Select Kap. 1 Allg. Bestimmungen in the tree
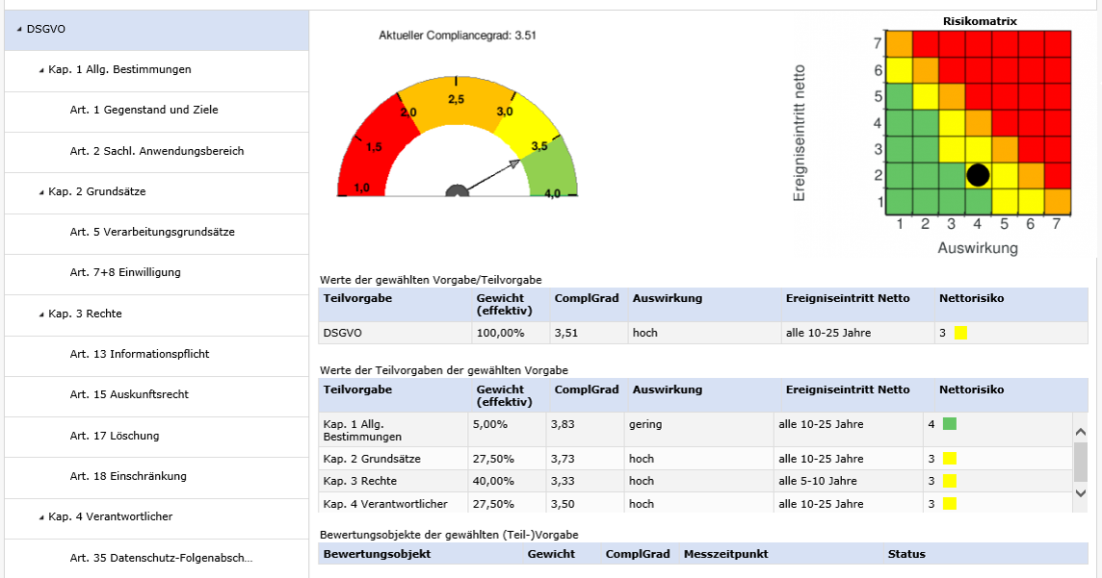The width and height of the screenshot is (1102, 578). tap(119, 69)
